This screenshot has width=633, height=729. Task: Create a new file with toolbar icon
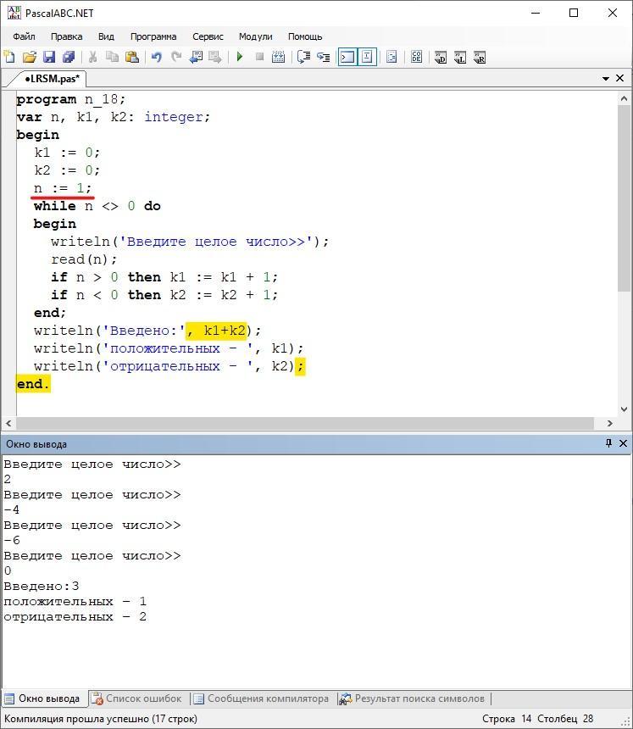(x=9, y=57)
